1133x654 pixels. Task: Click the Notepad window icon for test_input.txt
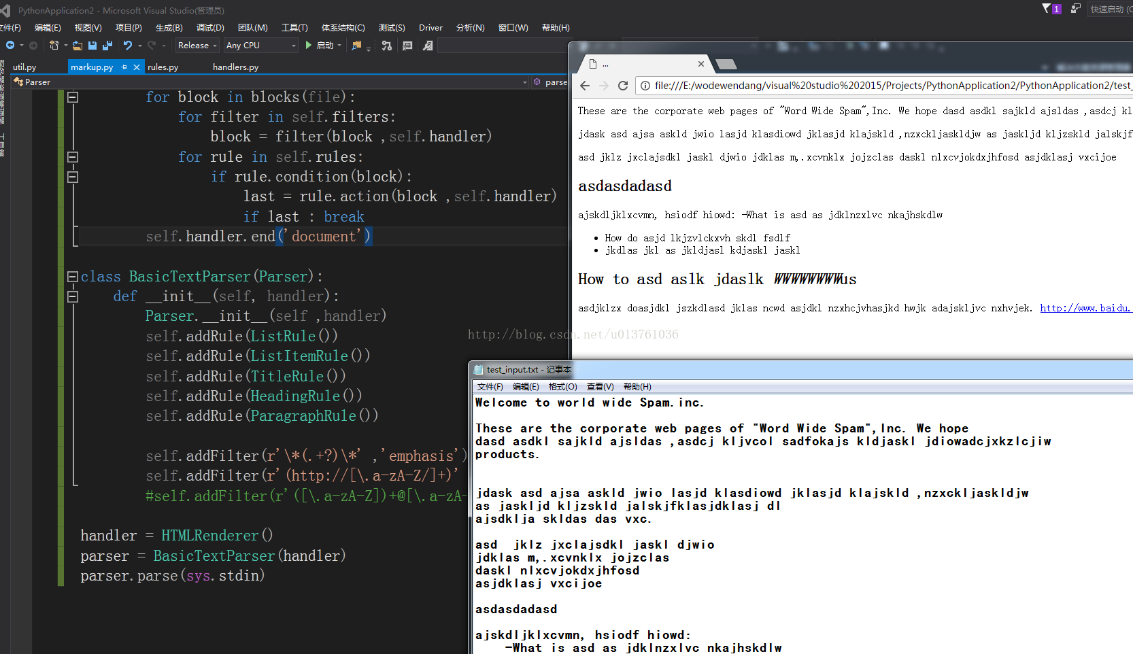click(479, 370)
